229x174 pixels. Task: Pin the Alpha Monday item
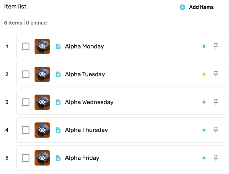[x=216, y=46]
